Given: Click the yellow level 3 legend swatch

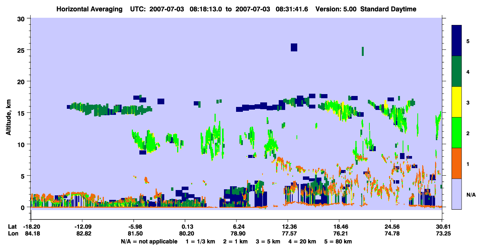Looking at the screenshot, I should point(457,102).
